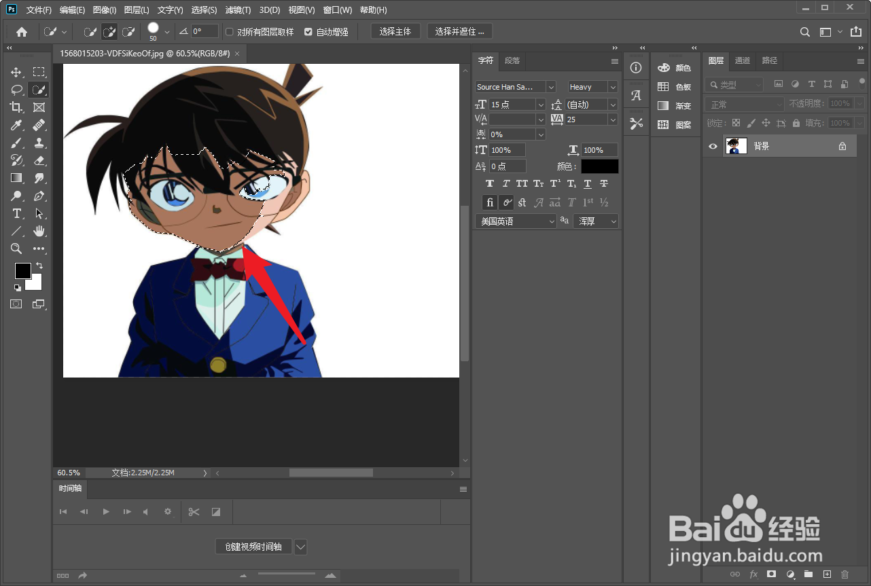This screenshot has height=586, width=871.
Task: Click the 选择并遮住 button
Action: coord(460,31)
